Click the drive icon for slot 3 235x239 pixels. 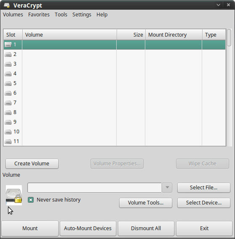point(8,64)
